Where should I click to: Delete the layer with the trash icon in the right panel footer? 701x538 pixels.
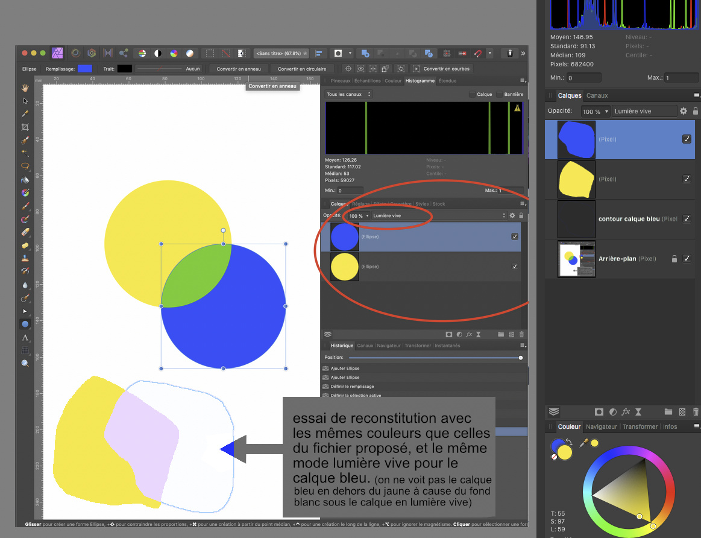click(696, 412)
